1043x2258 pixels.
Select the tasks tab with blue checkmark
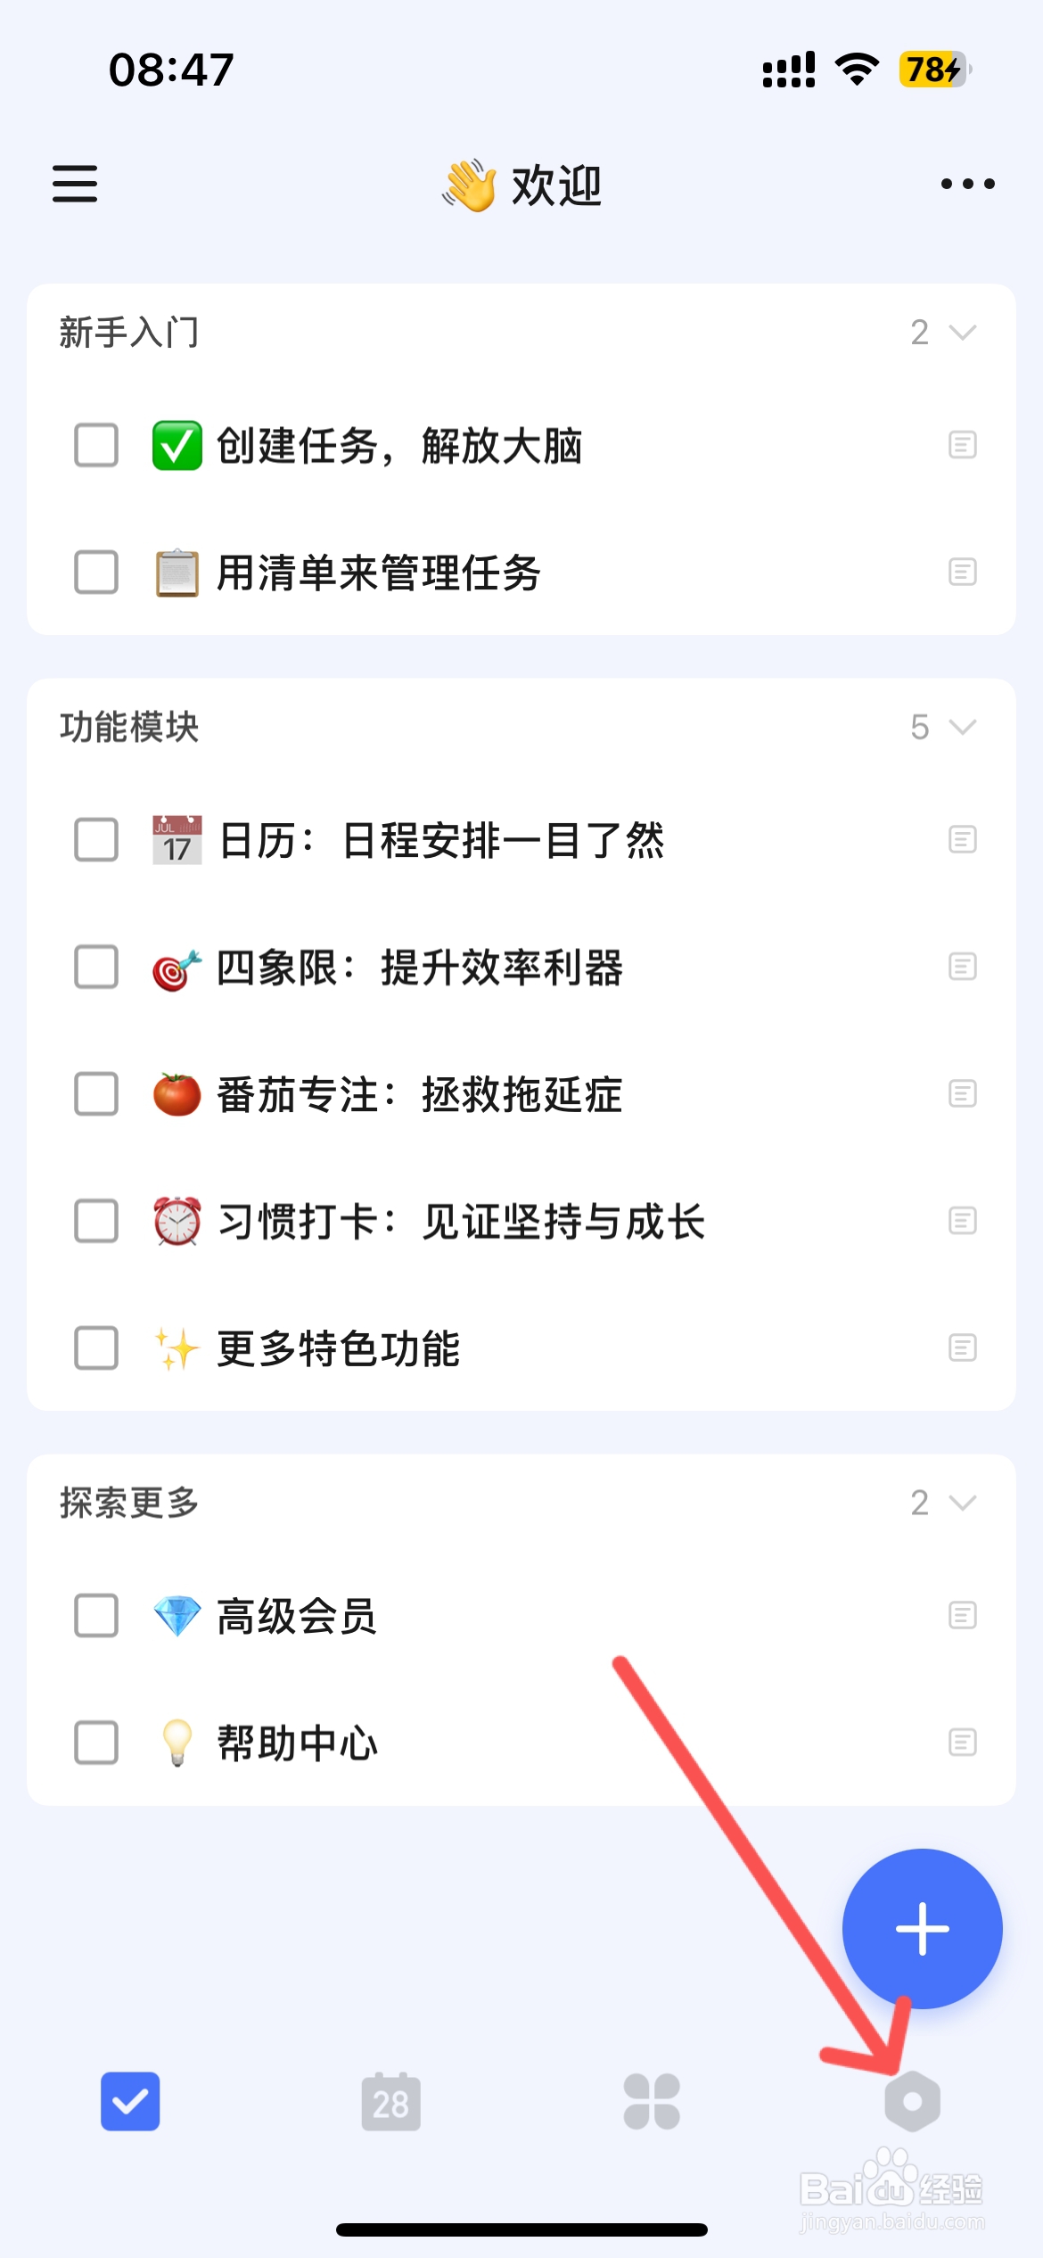(x=130, y=2101)
